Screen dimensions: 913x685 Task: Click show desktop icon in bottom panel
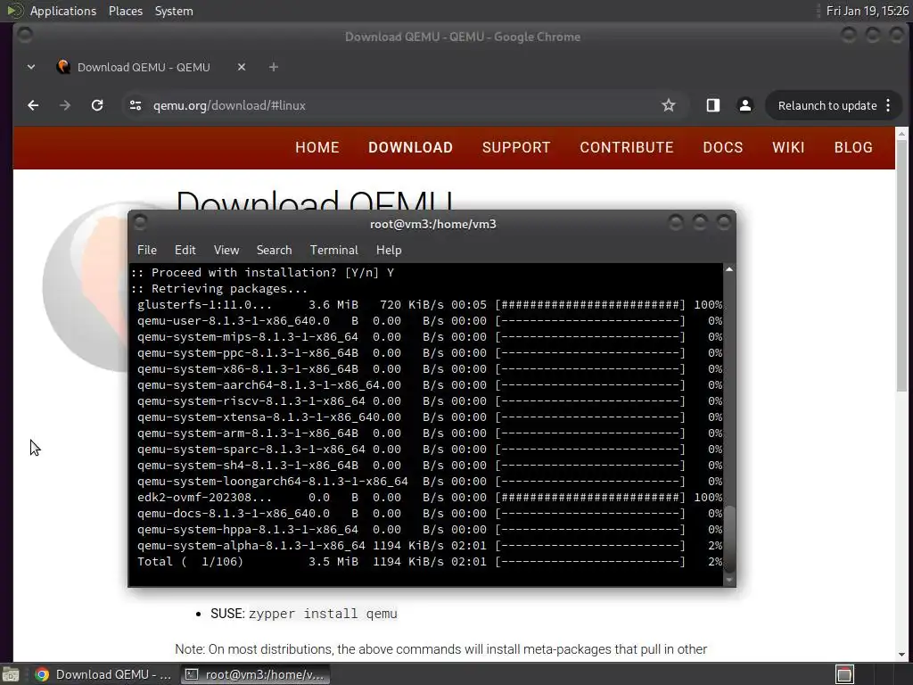[x=11, y=674]
